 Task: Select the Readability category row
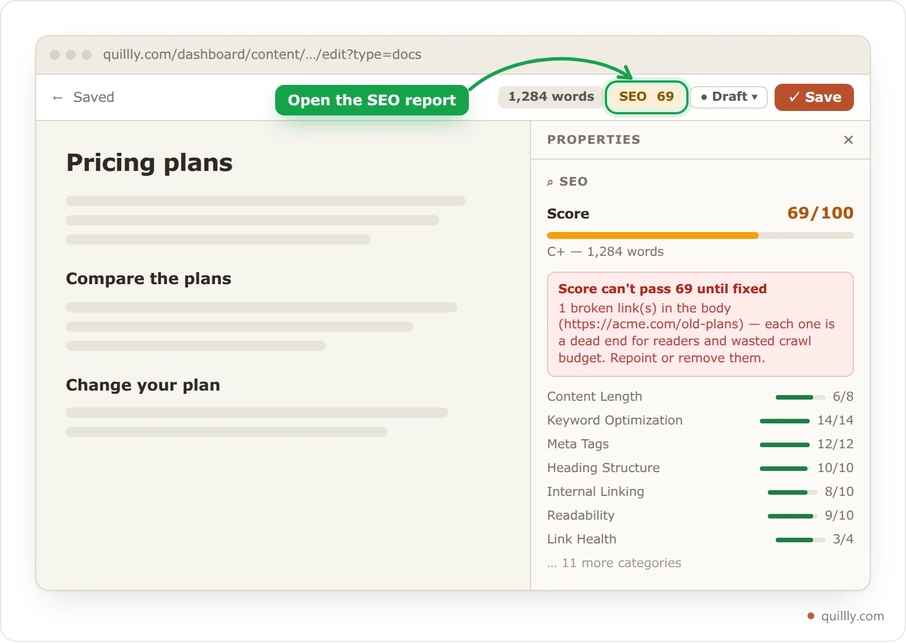700,516
